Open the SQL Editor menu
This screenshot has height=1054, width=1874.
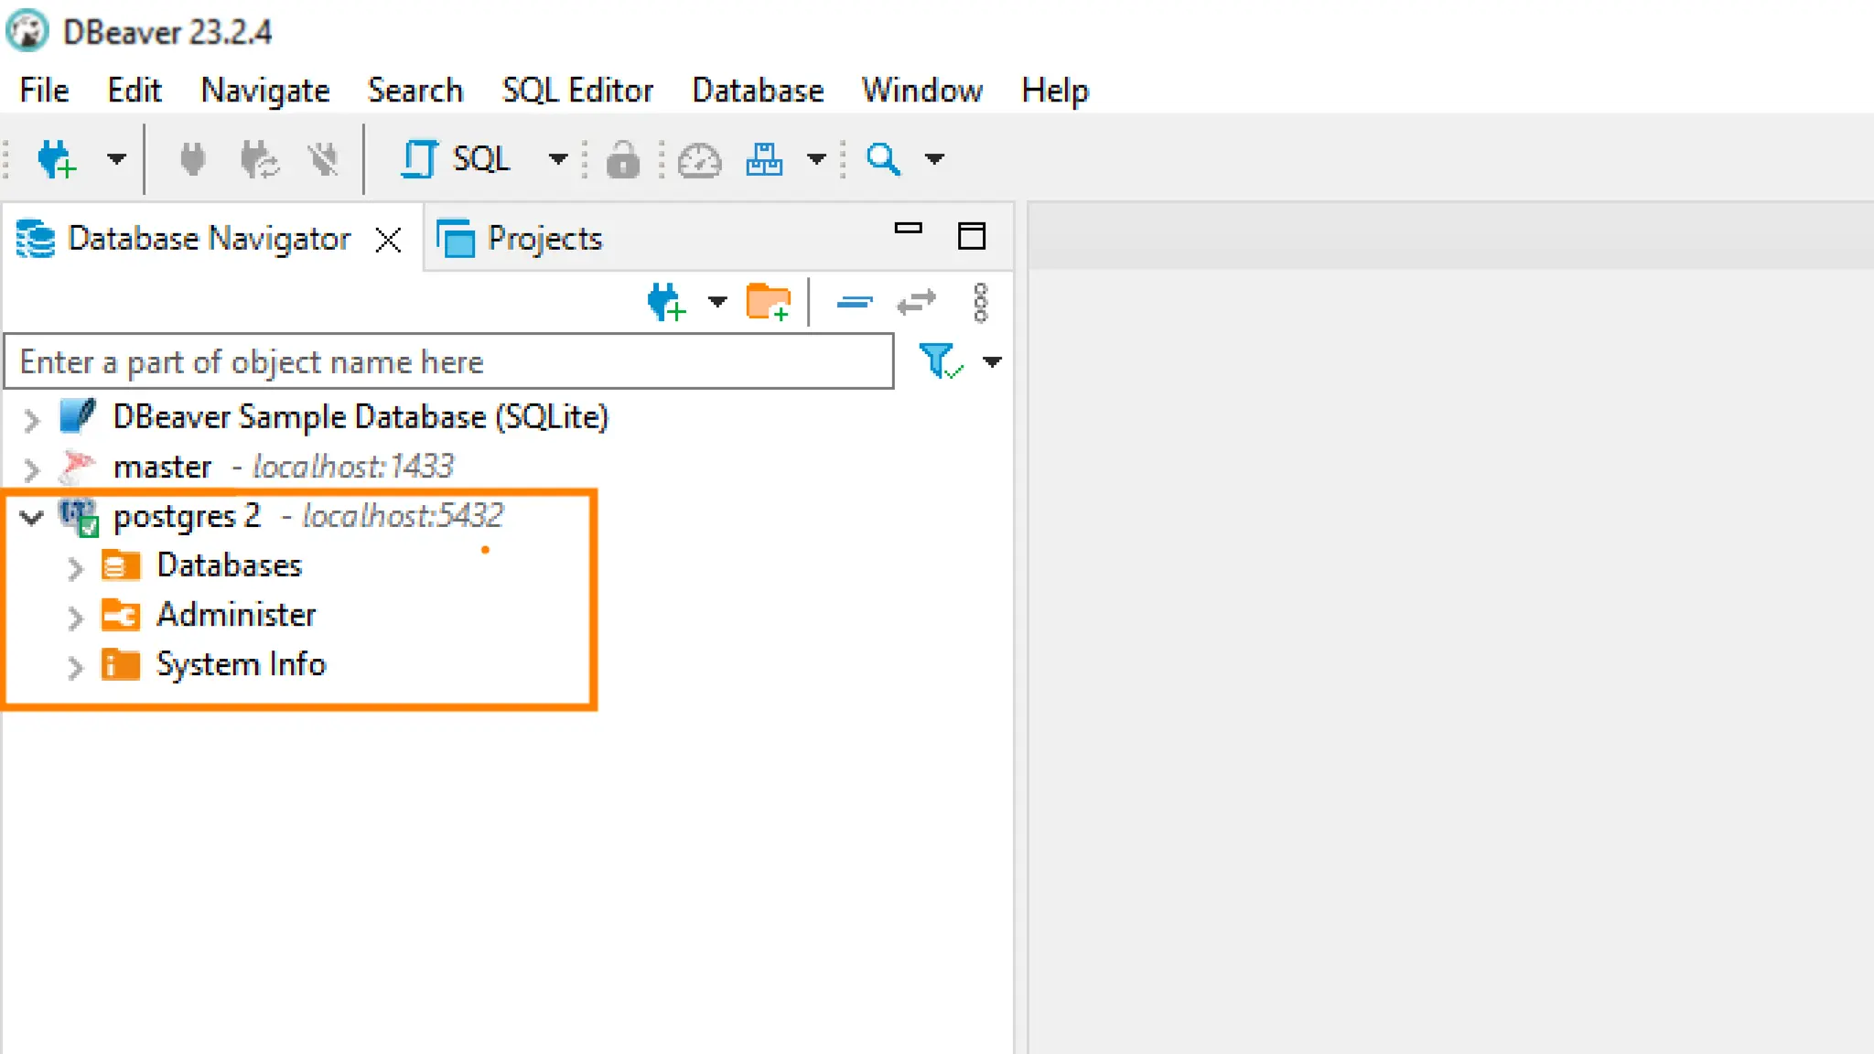point(577,90)
